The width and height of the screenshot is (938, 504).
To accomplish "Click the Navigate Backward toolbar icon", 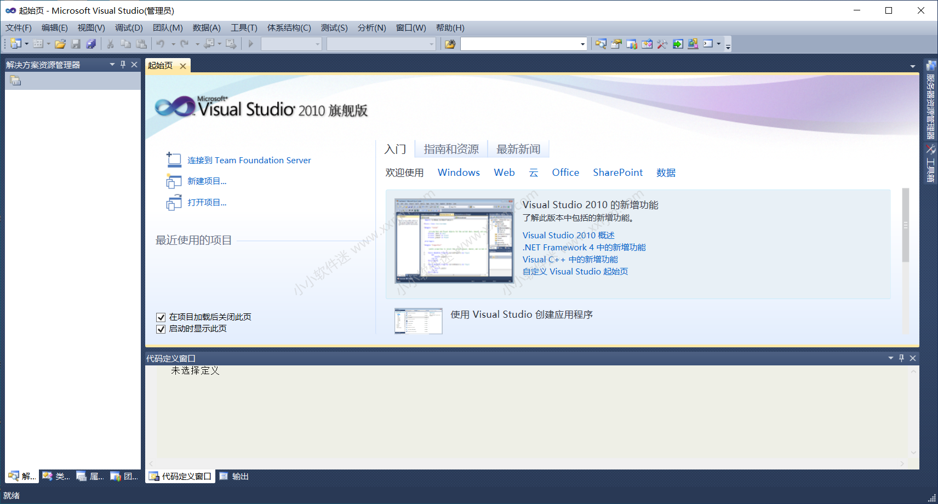I will [209, 44].
